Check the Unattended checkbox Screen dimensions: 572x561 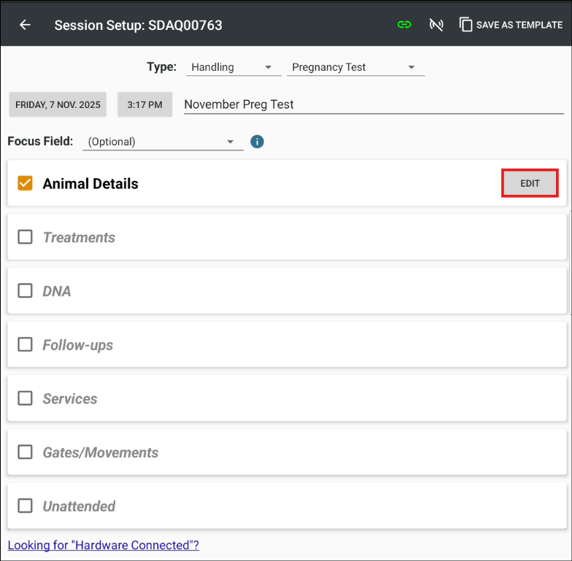click(x=26, y=506)
